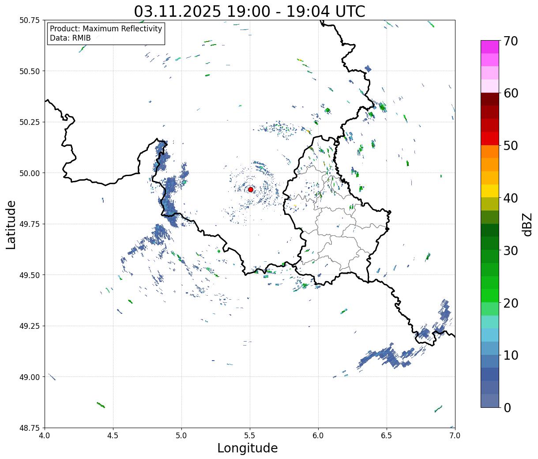Image resolution: width=538 pixels, height=459 pixels.
Task: Click the colorbar tick label 10
Action: (x=510, y=355)
